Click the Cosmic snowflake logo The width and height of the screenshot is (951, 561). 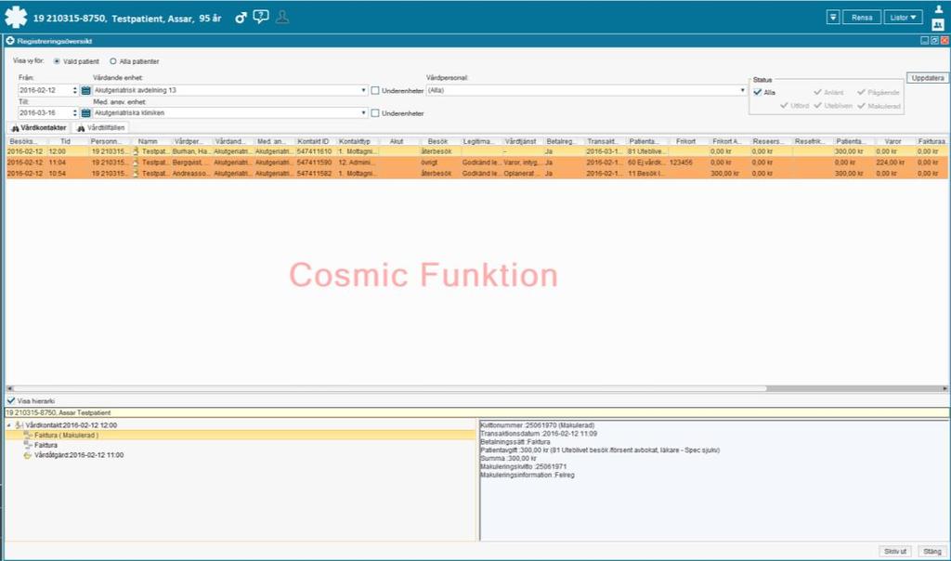(x=16, y=18)
